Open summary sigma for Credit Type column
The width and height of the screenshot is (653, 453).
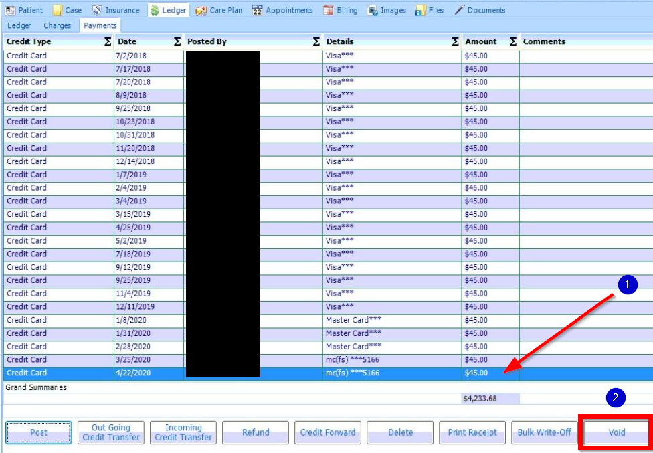[x=108, y=41]
